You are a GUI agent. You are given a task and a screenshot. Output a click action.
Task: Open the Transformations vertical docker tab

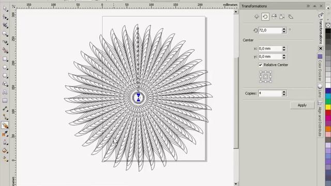click(x=321, y=28)
